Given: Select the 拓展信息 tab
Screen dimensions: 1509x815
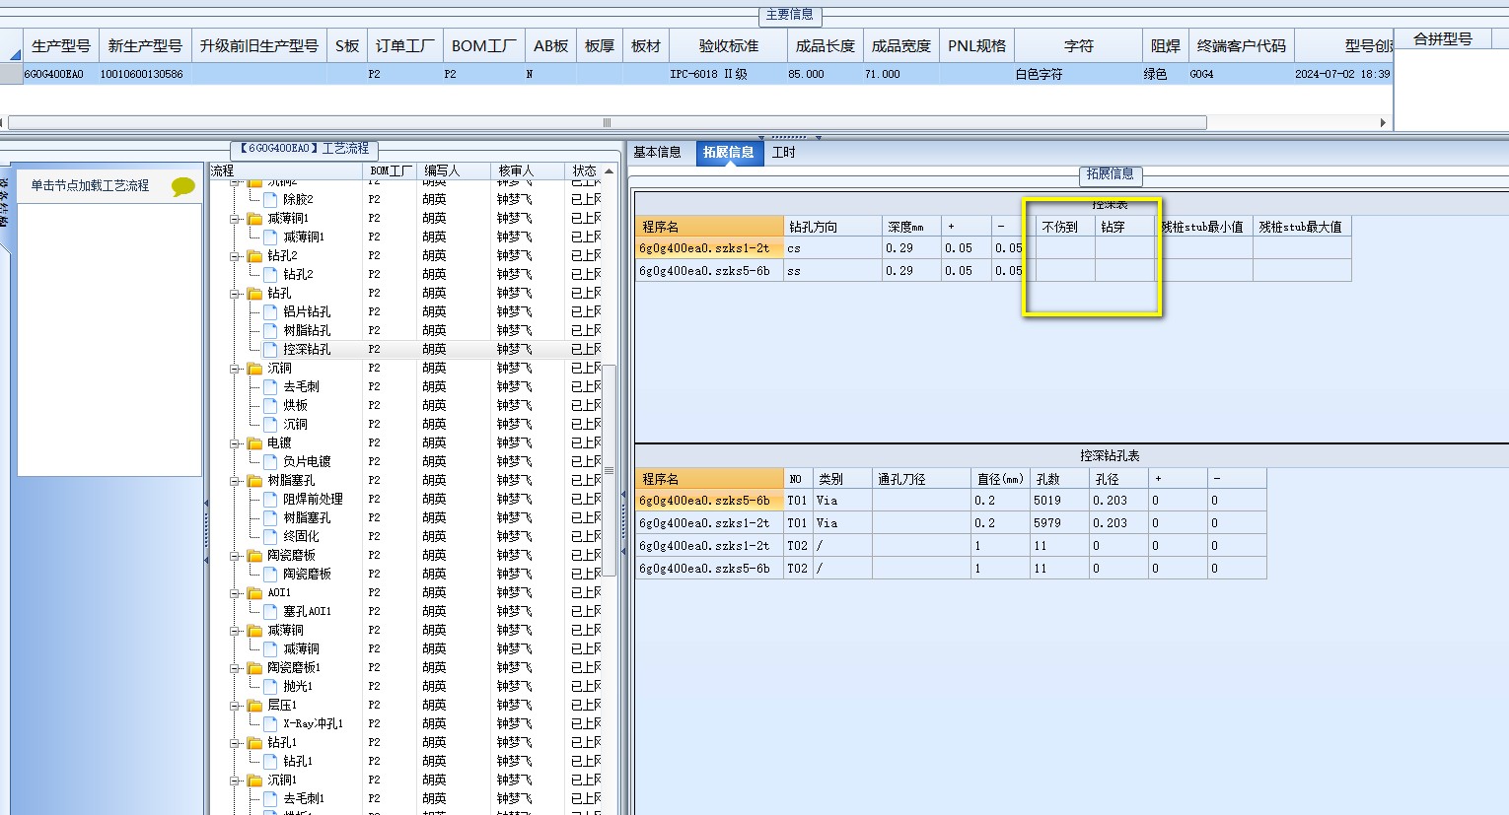Looking at the screenshot, I should [x=729, y=153].
